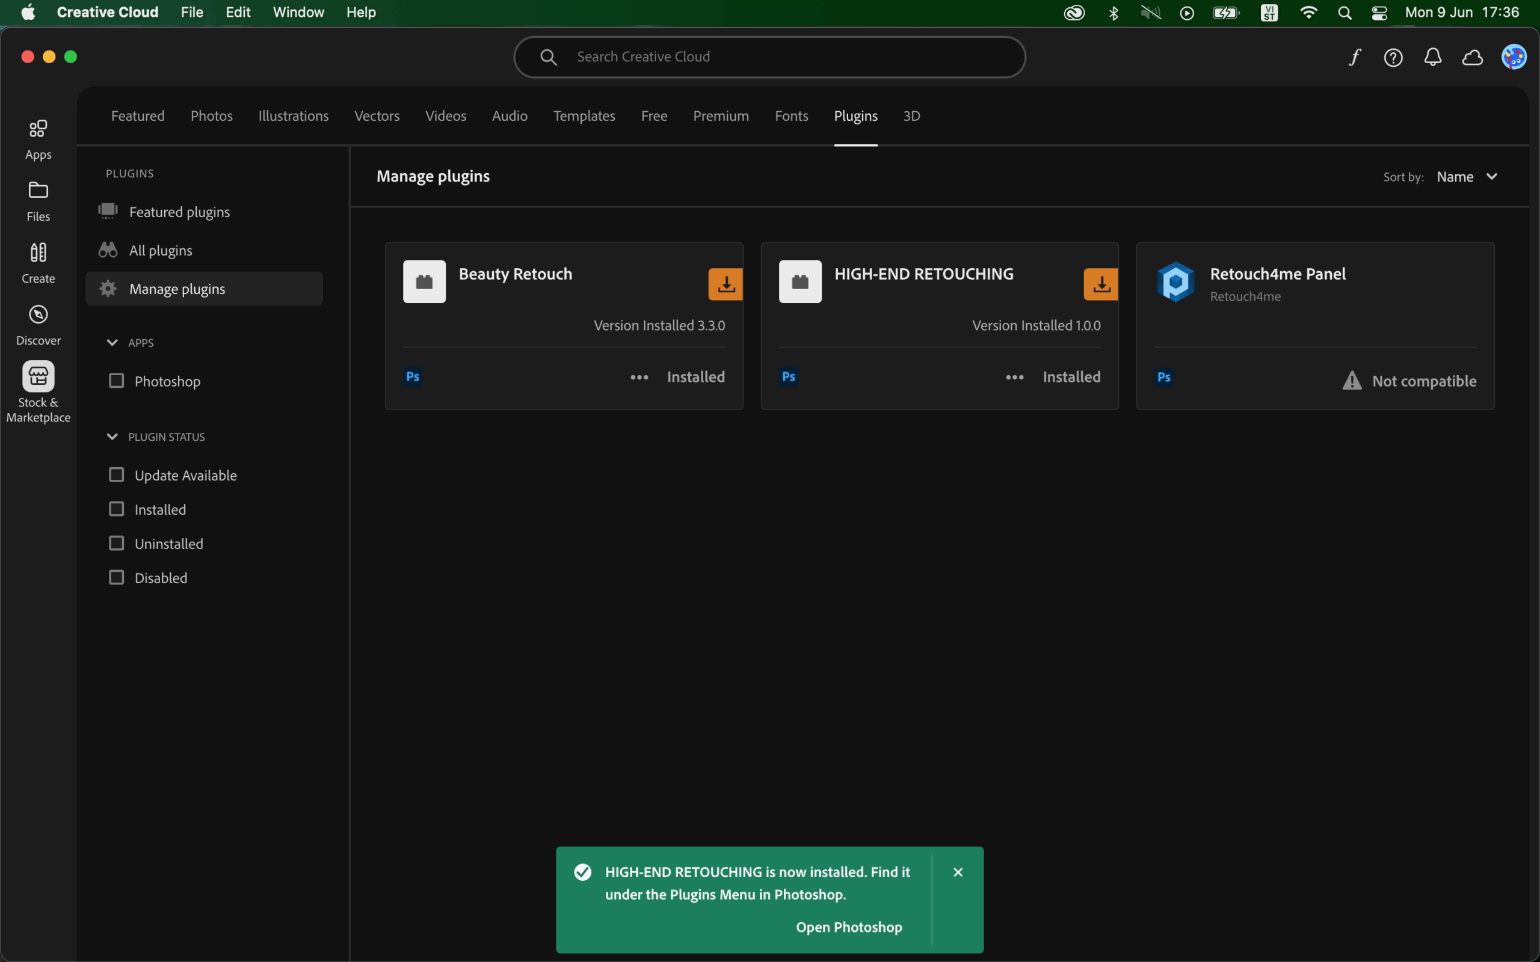Click the Beauty Retouch orange download icon
Screen dimensions: 1540x962
pos(725,284)
